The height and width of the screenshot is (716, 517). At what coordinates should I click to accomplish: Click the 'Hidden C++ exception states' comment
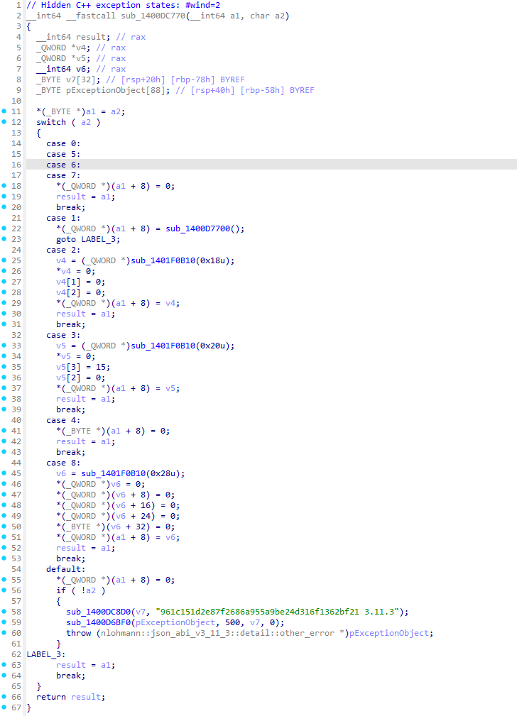tap(123, 6)
